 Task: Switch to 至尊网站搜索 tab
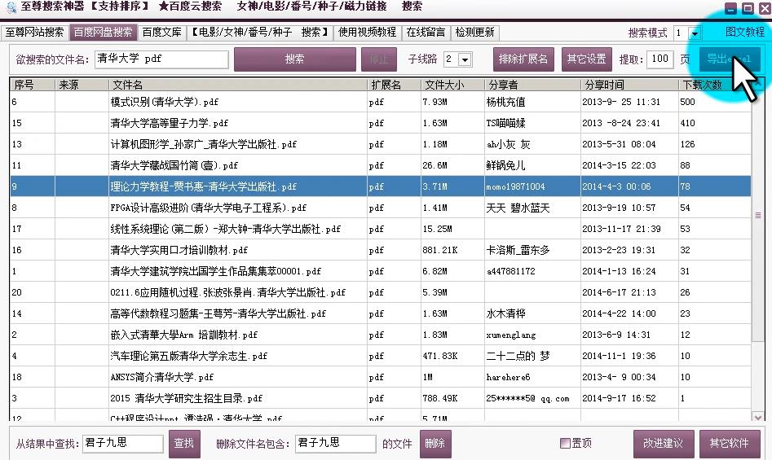point(34,33)
